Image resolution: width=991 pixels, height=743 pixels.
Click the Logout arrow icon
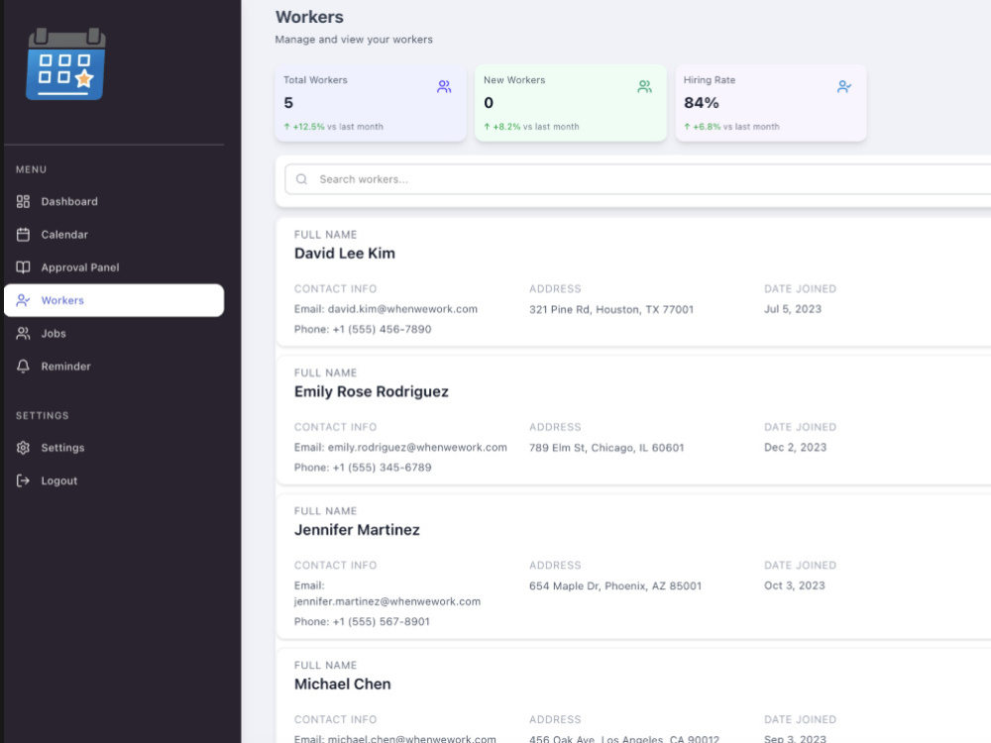coord(24,480)
